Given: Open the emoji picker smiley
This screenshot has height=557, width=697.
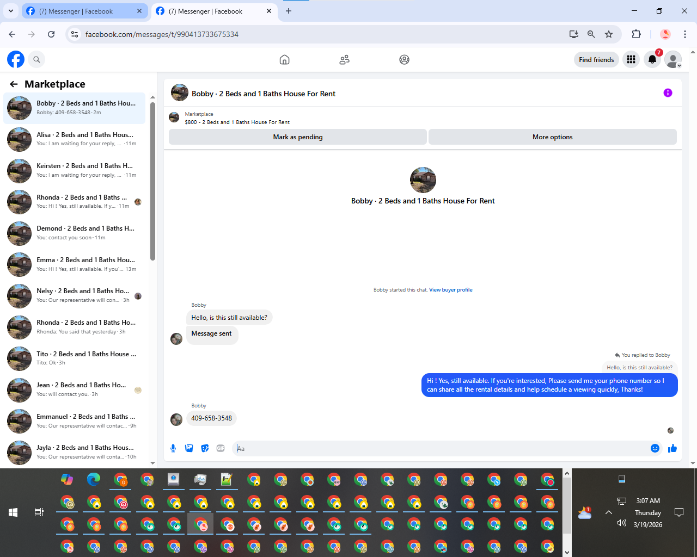Looking at the screenshot, I should (655, 448).
